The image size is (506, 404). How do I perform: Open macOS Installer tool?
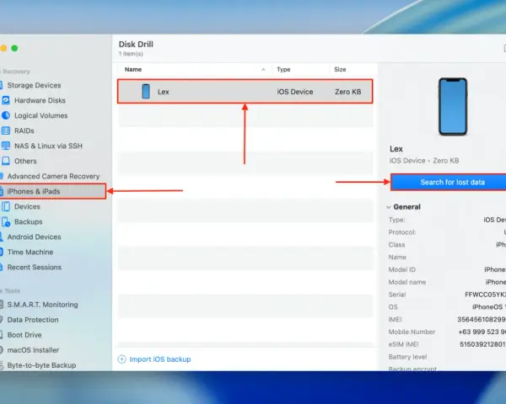click(33, 350)
